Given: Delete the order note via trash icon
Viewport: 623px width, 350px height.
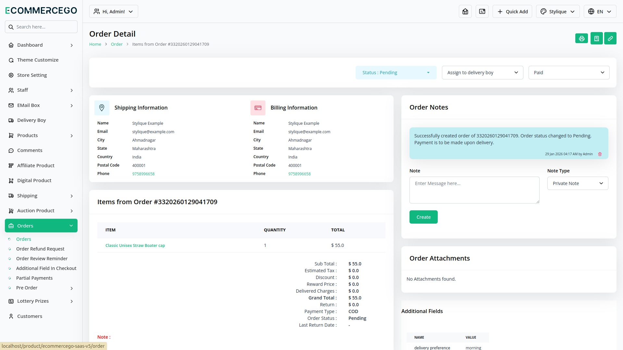Looking at the screenshot, I should pyautogui.click(x=600, y=154).
